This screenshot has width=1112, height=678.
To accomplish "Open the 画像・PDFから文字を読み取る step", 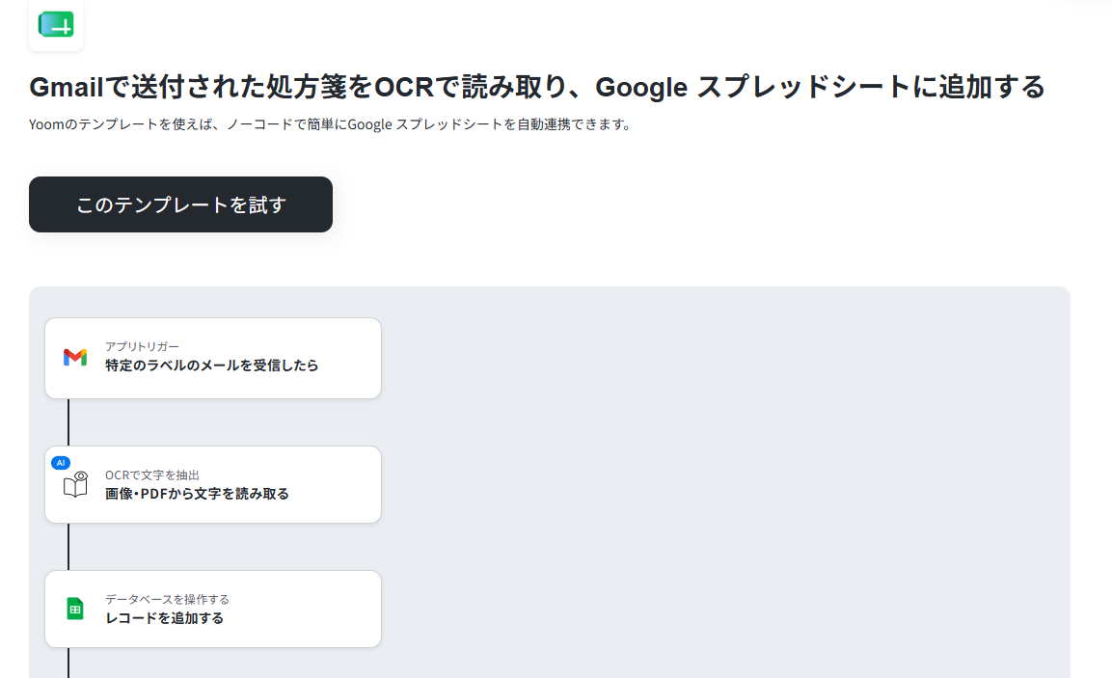I will (213, 484).
